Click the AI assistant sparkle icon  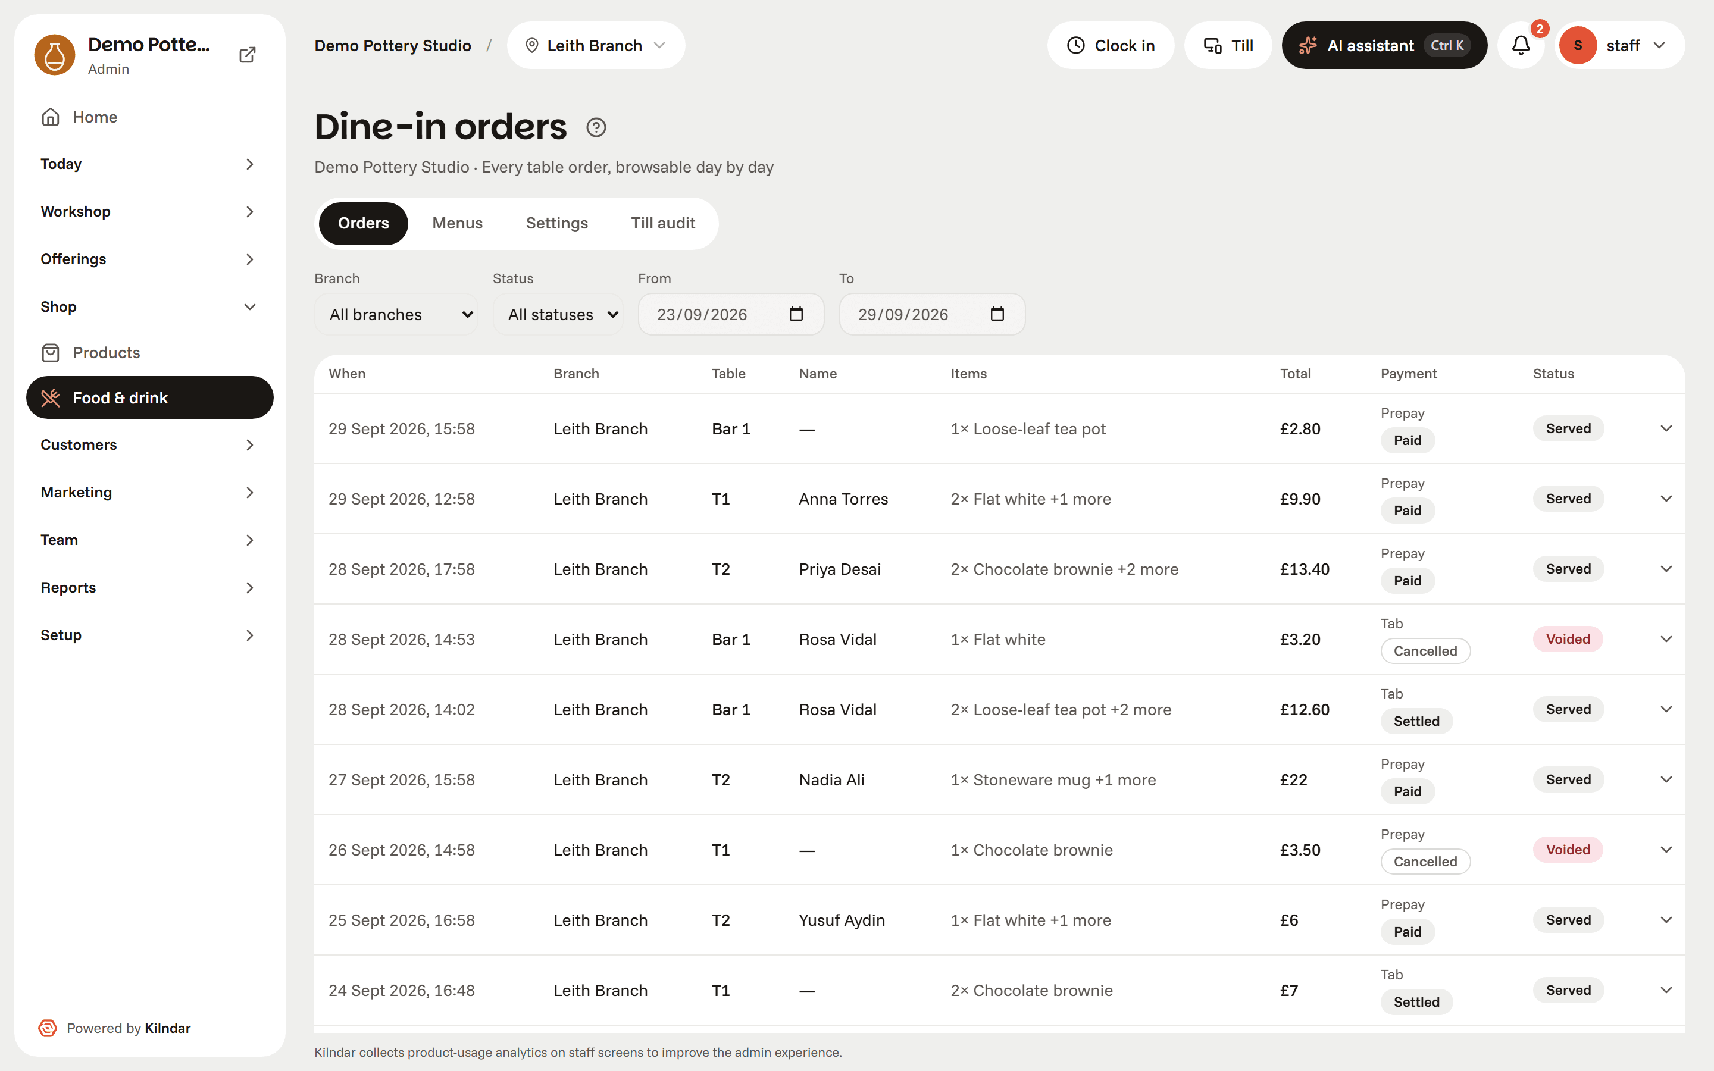(1308, 45)
